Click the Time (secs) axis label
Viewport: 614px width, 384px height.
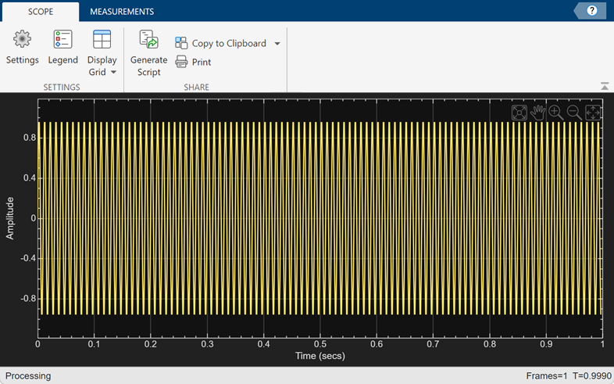click(319, 357)
